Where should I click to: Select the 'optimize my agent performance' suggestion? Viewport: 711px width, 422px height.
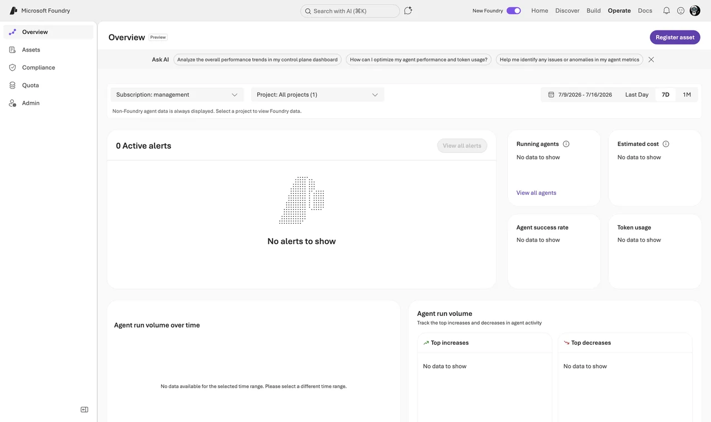419,59
